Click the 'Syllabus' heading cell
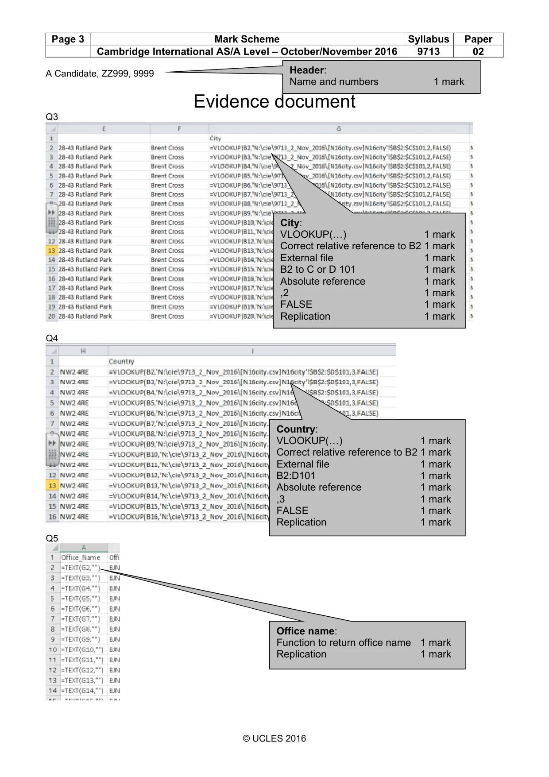Image resolution: width=549 pixels, height=777 pixels. pyautogui.click(x=429, y=39)
